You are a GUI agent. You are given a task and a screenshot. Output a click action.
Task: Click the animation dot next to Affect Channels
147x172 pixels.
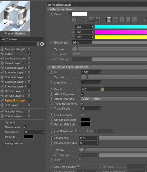[x=51, y=99]
